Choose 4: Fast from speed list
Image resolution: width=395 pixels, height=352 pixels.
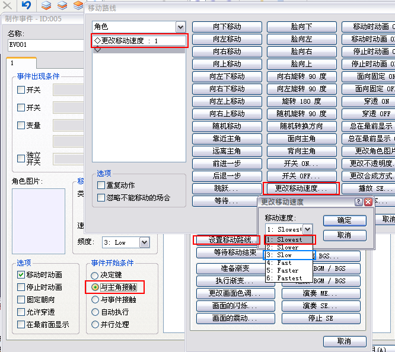click(289, 263)
